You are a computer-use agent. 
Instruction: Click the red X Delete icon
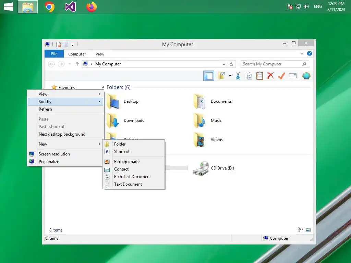(271, 76)
